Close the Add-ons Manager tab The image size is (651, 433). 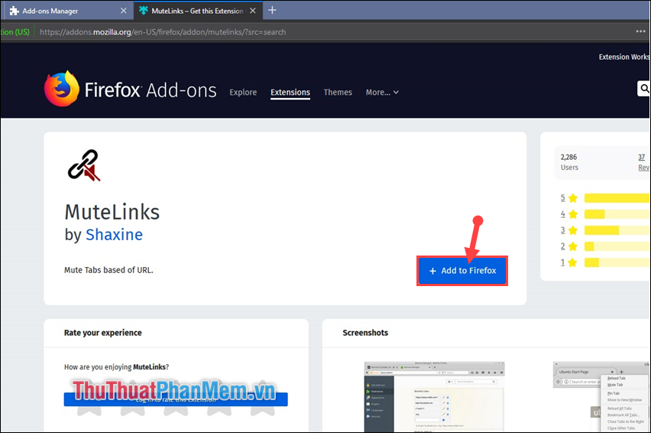pyautogui.click(x=123, y=11)
